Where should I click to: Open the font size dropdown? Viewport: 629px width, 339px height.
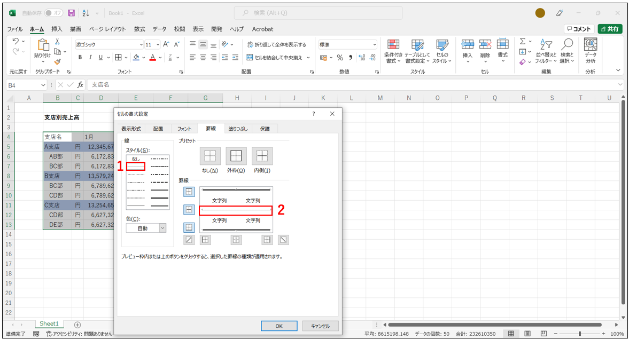tap(158, 44)
